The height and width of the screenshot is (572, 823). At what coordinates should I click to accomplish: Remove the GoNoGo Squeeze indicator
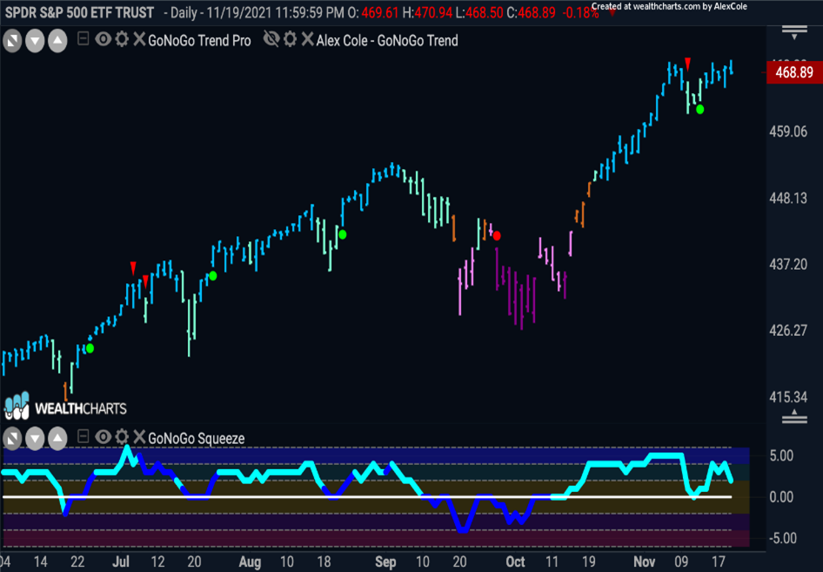point(139,436)
